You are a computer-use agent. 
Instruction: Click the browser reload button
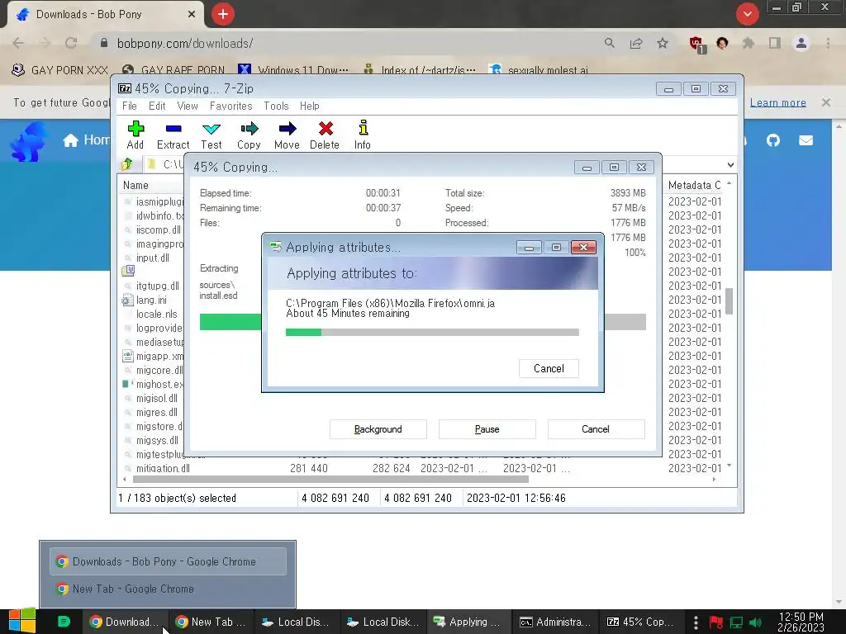point(71,43)
